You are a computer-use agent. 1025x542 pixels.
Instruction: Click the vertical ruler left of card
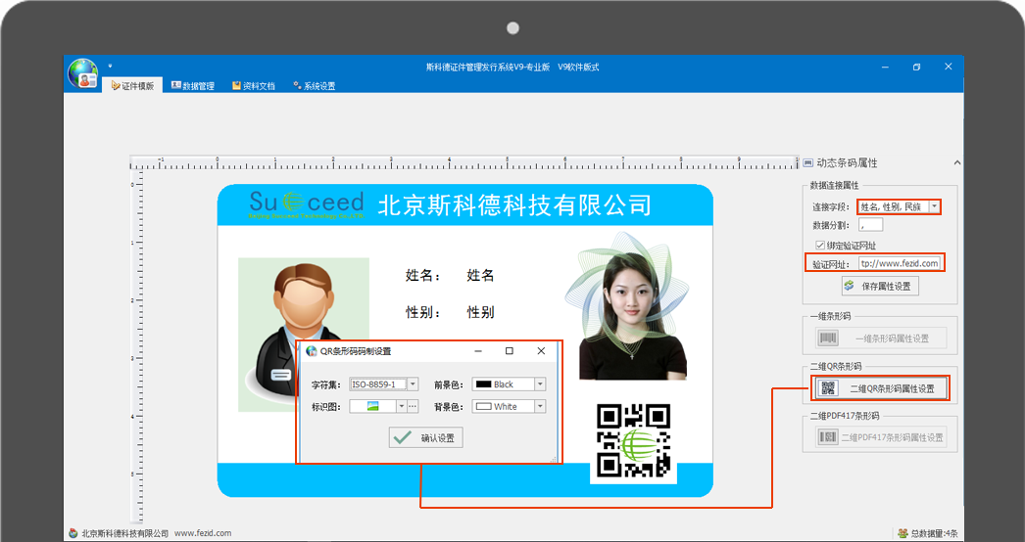tap(136, 346)
